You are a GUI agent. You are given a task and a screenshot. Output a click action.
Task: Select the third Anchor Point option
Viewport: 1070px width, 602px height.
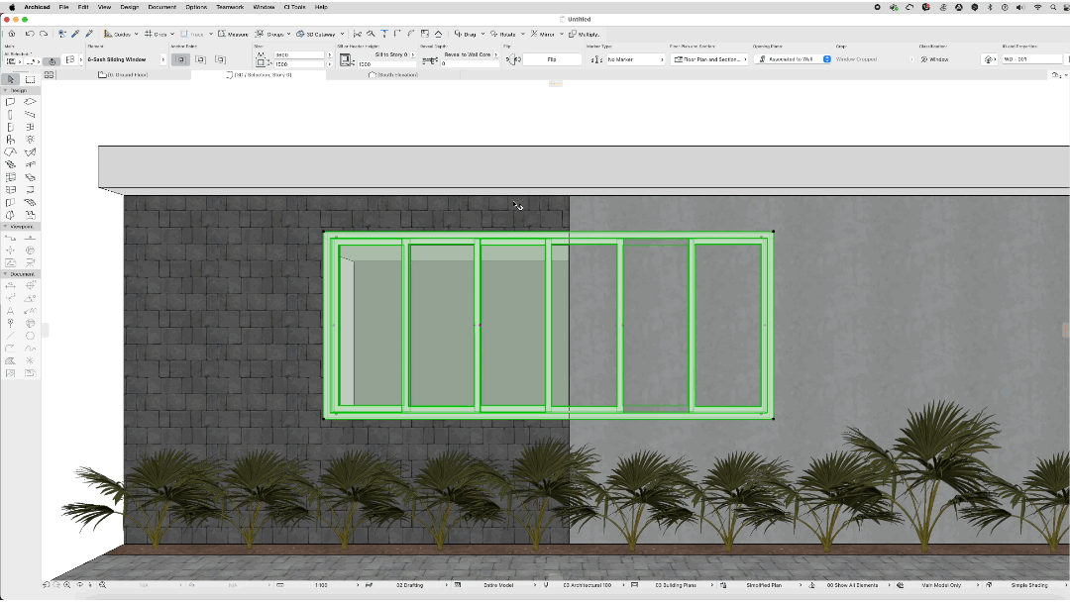(220, 60)
